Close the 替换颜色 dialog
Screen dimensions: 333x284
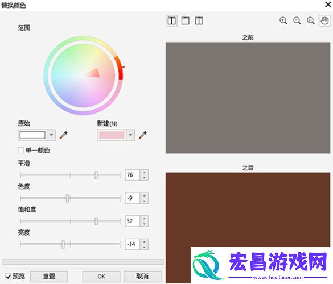[328, 5]
